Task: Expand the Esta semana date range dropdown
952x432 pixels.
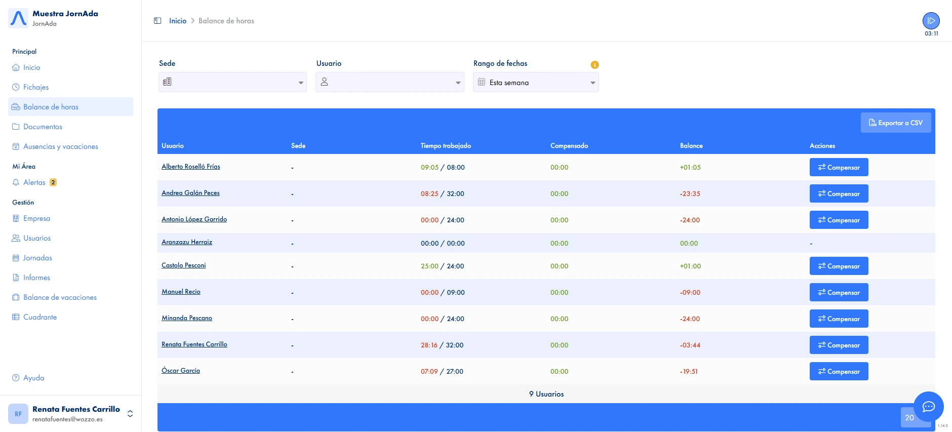Action: pyautogui.click(x=536, y=83)
